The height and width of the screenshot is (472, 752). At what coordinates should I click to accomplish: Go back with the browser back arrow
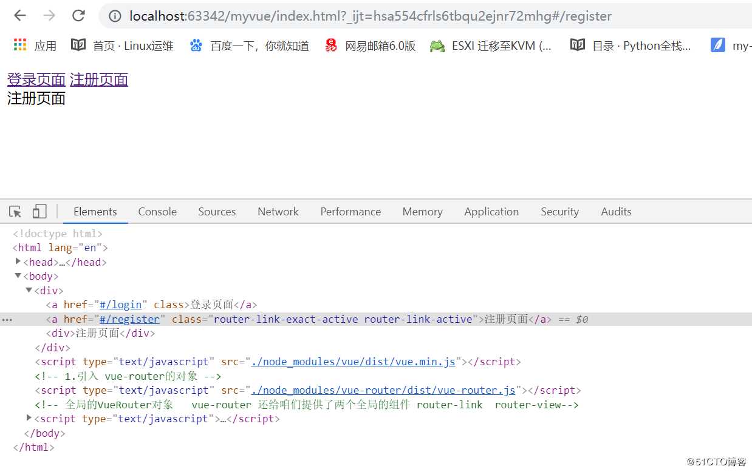click(20, 16)
